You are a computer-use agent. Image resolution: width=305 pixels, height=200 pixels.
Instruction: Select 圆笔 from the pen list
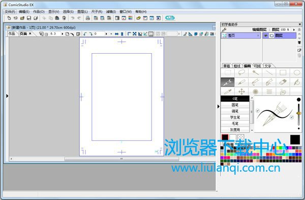tap(235, 105)
